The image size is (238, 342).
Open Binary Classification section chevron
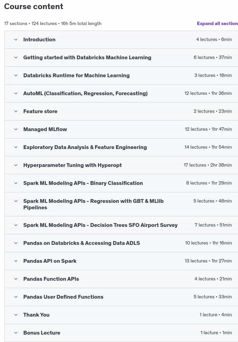point(16,183)
